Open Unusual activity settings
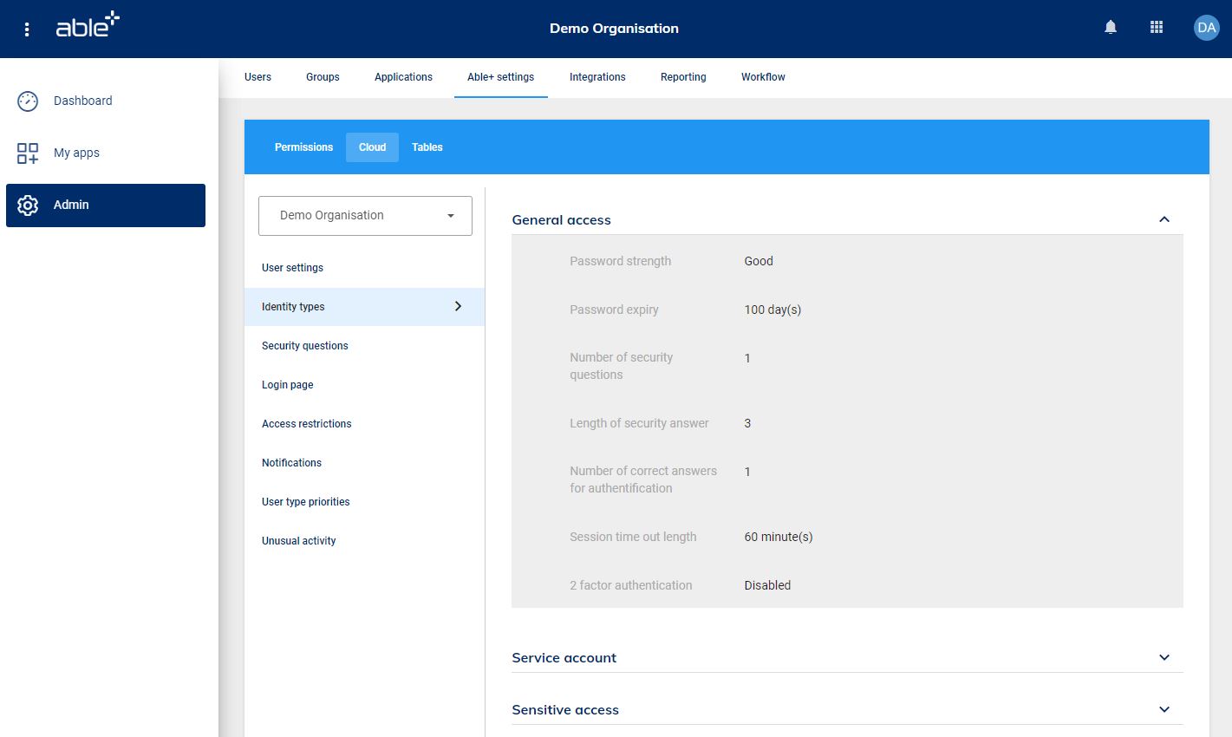The width and height of the screenshot is (1232, 737). [364, 541]
